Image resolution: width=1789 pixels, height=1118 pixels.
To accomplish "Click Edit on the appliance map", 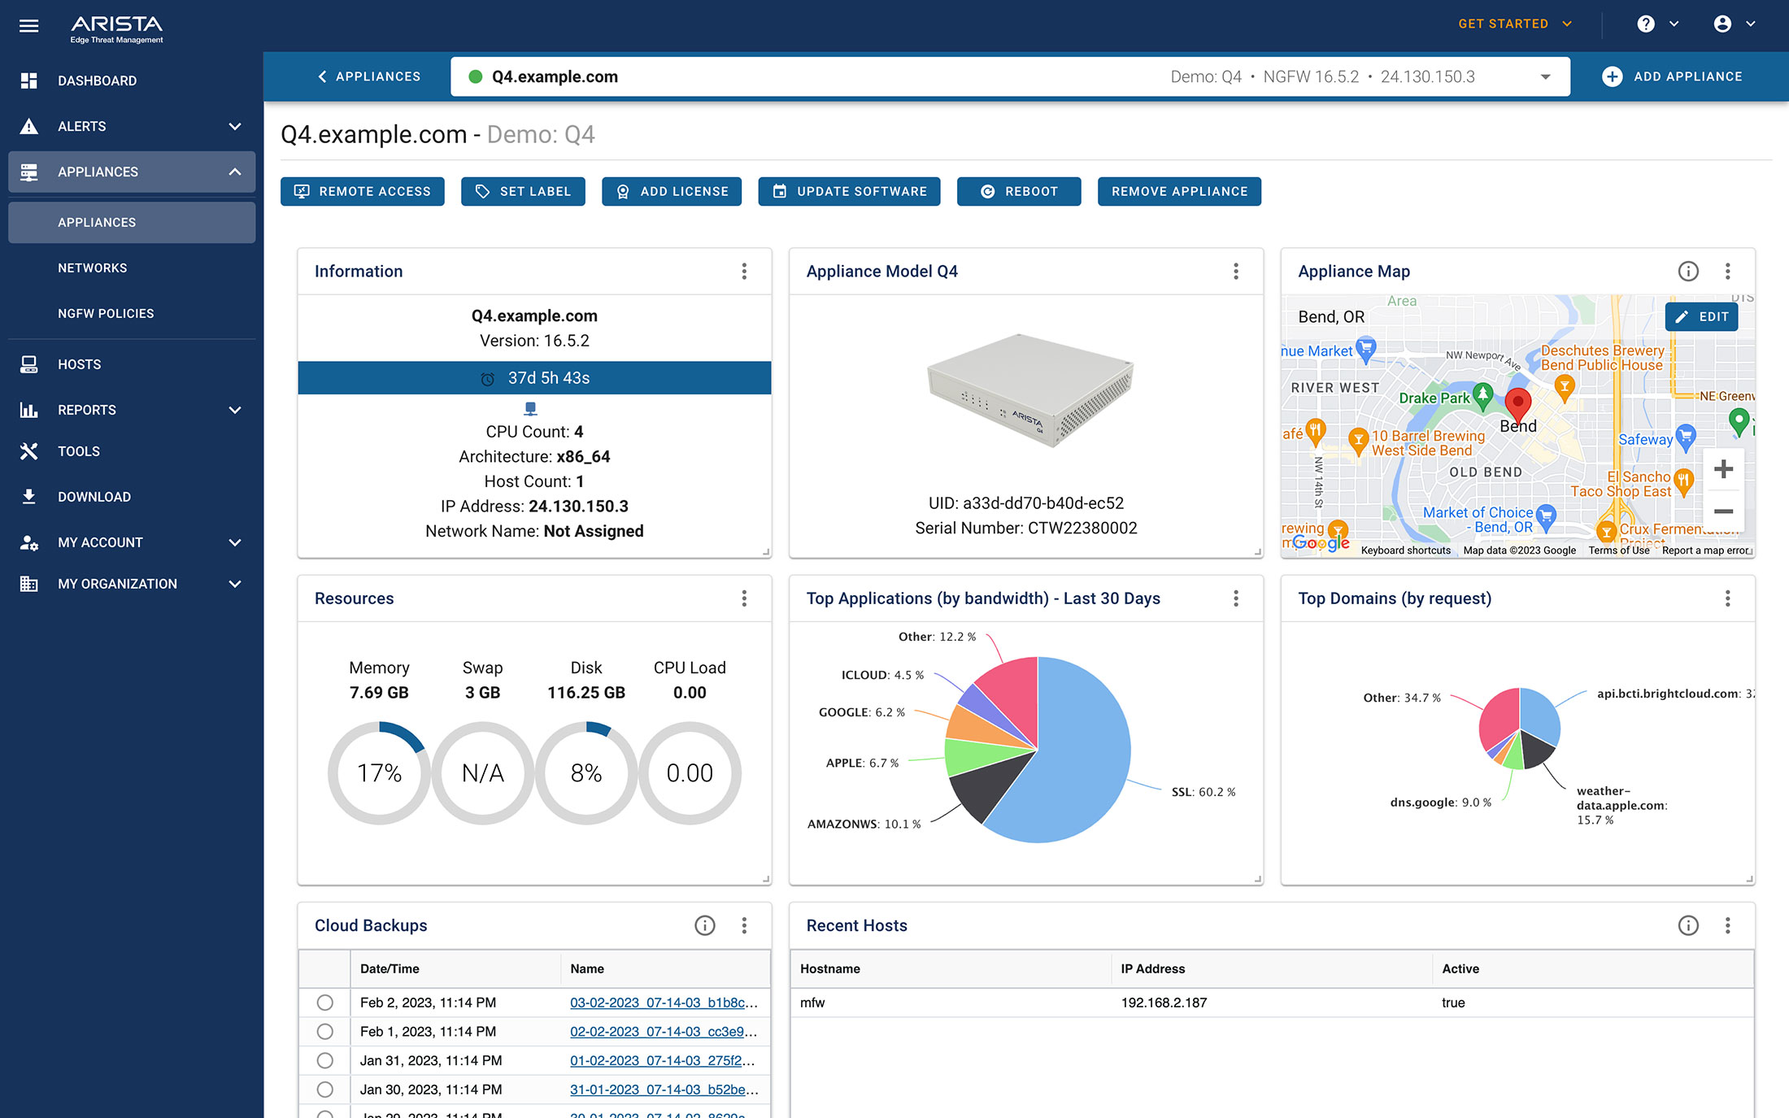I will point(1701,316).
